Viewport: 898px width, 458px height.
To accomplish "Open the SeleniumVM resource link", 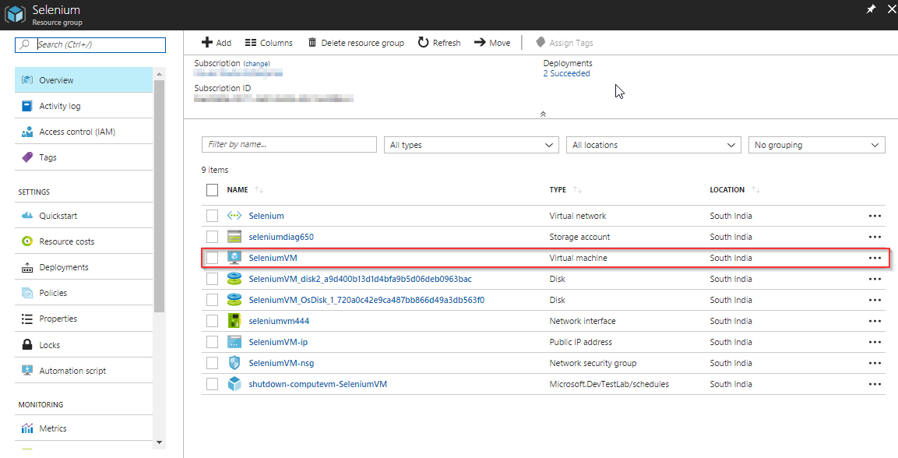I will click(273, 258).
